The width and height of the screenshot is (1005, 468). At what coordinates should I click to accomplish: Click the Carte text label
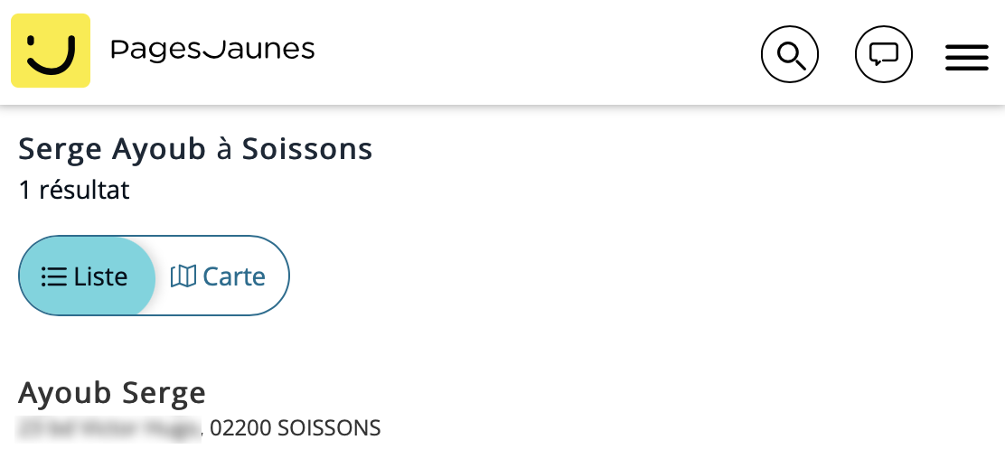click(x=234, y=276)
